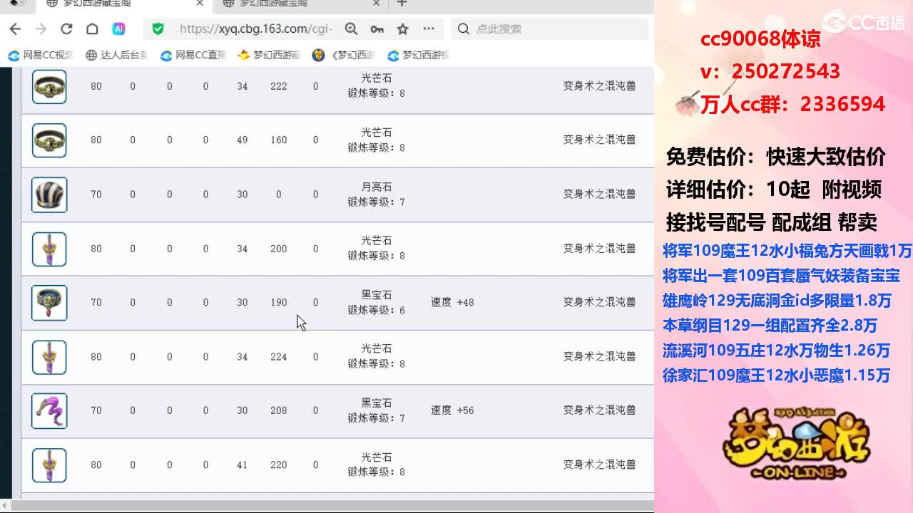The height and width of the screenshot is (513, 913).
Task: Open the saved passwords key icon
Action: (377, 28)
